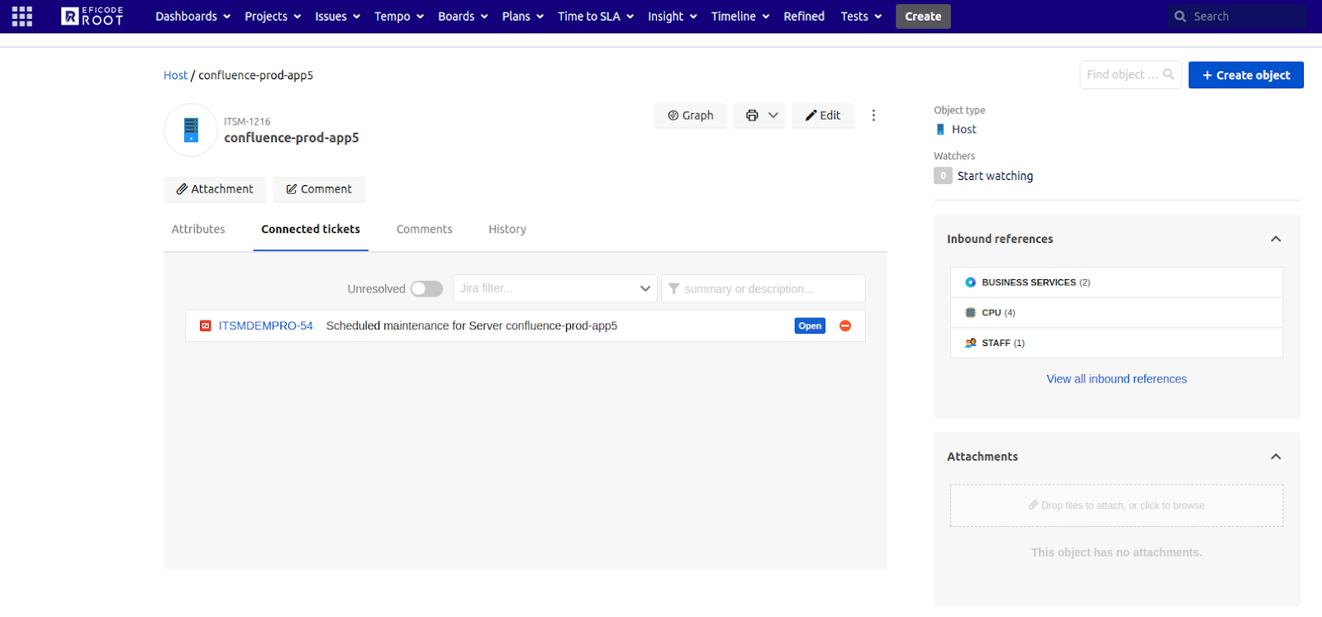The image size is (1322, 617).
Task: Click the Business Services reference icon
Action: [x=971, y=282]
